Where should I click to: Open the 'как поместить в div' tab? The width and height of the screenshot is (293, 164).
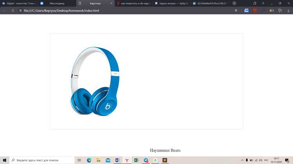coord(134,4)
